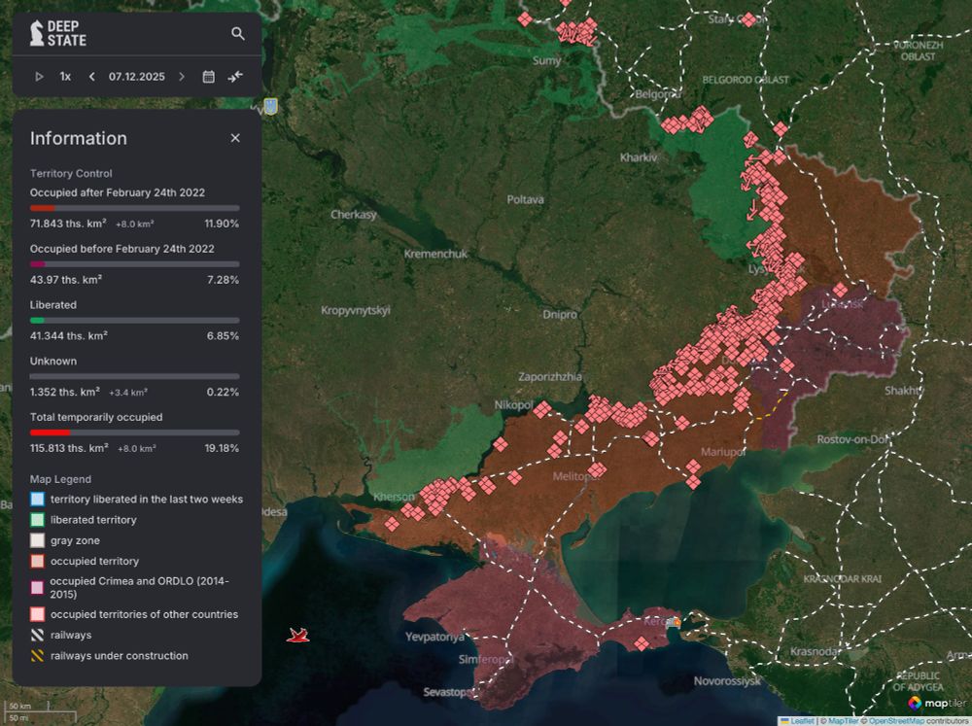Click the coat of arms marker icon
Image resolution: width=972 pixels, height=726 pixels.
click(x=271, y=106)
